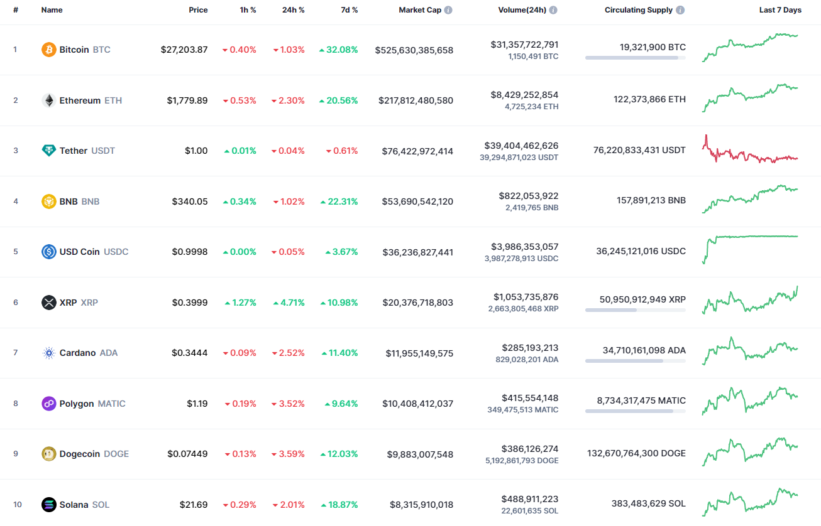Screen dimensions: 821x526
Task: Click the Solana logo icon
Action: pos(48,505)
